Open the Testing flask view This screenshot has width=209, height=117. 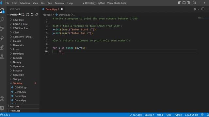click(2, 57)
